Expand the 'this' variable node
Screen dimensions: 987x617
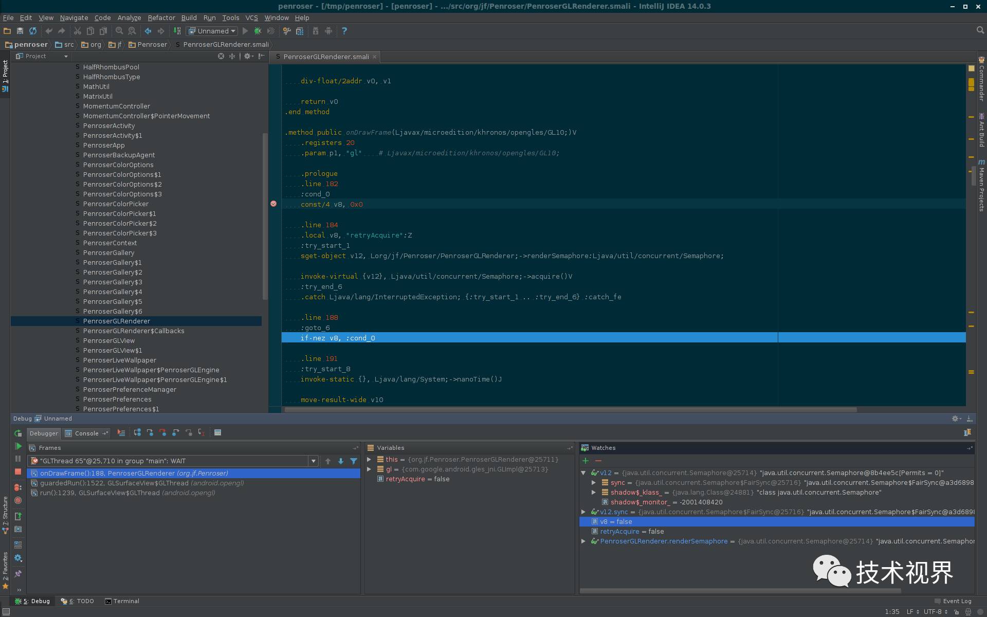point(369,460)
